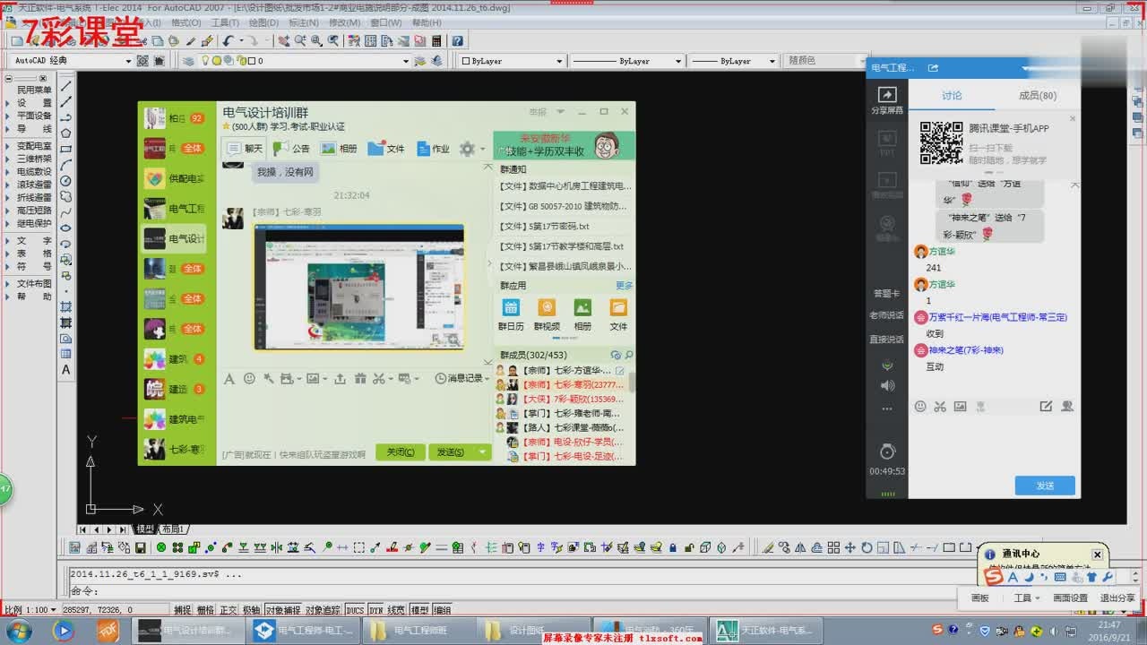Image resolution: width=1147 pixels, height=645 pixels.
Task: Click 发送 button in Tencent Classroom chat
Action: tap(1045, 486)
